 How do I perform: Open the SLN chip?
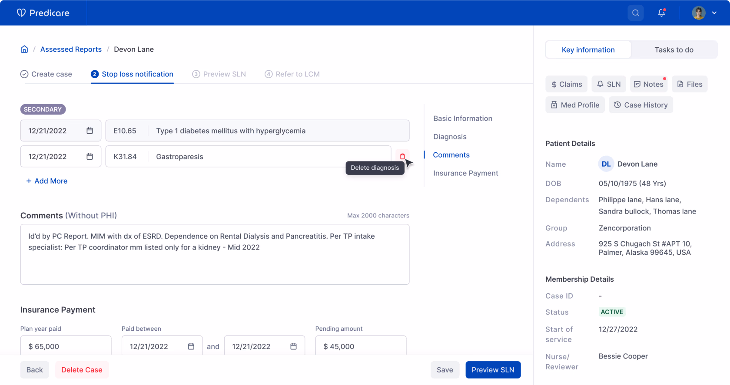pos(609,84)
